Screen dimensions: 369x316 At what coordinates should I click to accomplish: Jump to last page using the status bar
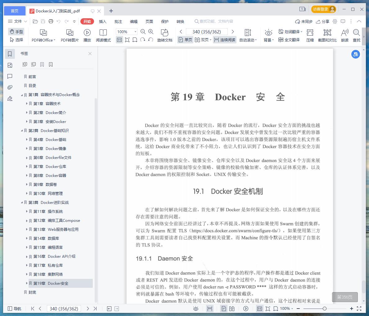[x=95, y=309]
